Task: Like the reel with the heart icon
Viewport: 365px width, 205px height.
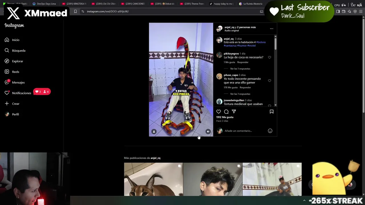Action: [218, 112]
